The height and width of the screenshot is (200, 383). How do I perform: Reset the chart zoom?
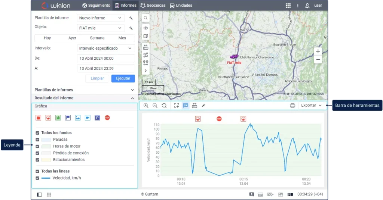pos(164,106)
